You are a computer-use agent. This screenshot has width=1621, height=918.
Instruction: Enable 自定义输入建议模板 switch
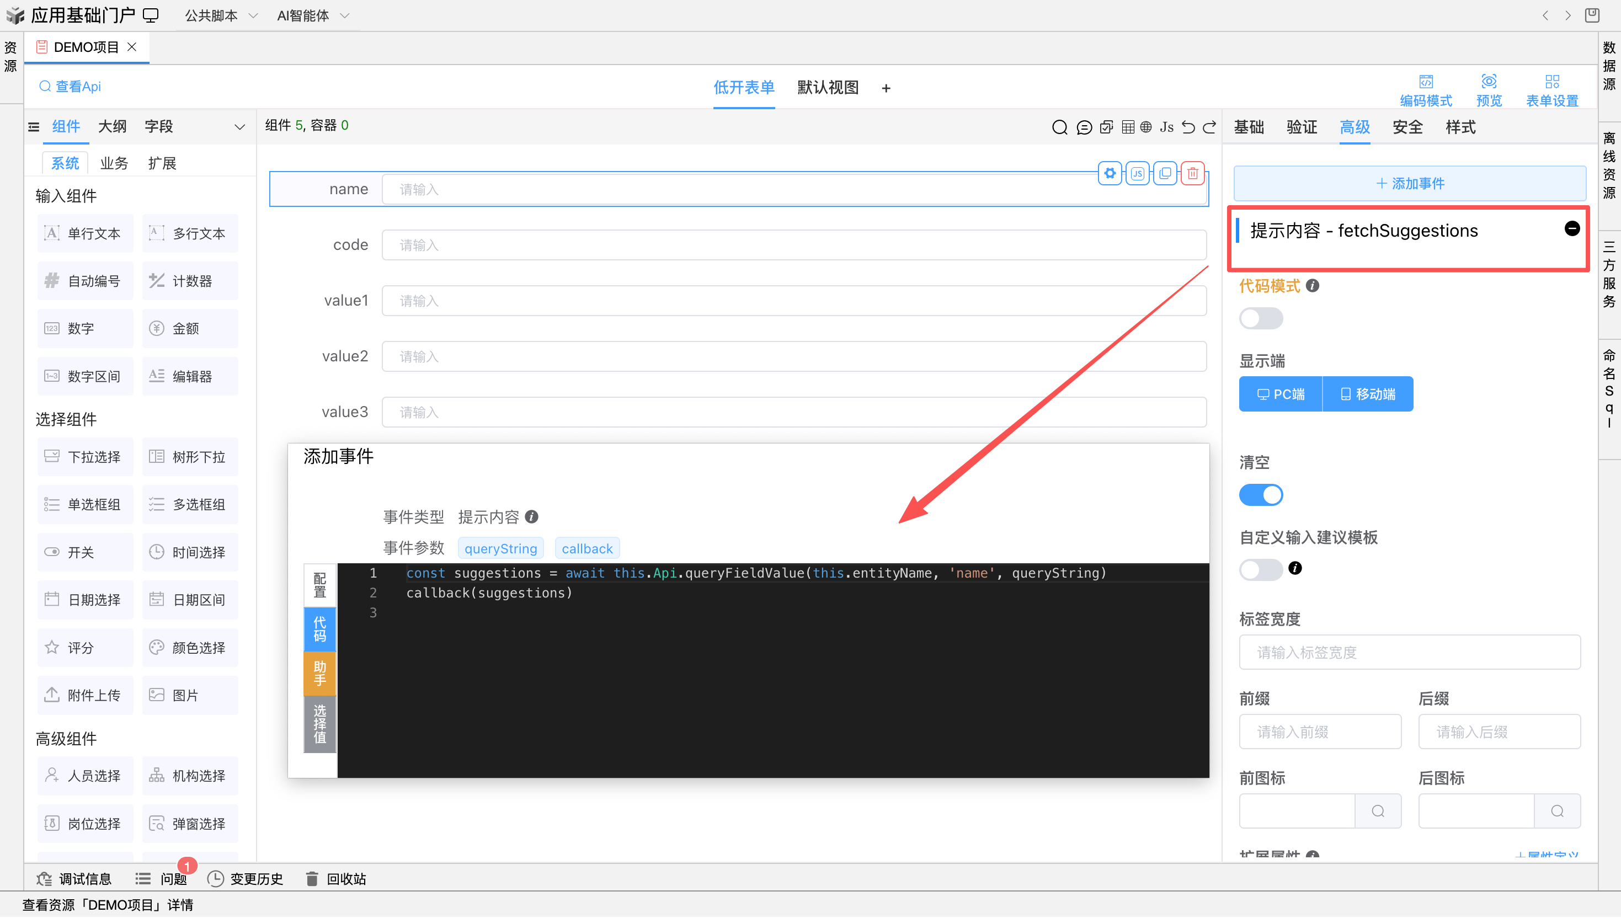1261,569
